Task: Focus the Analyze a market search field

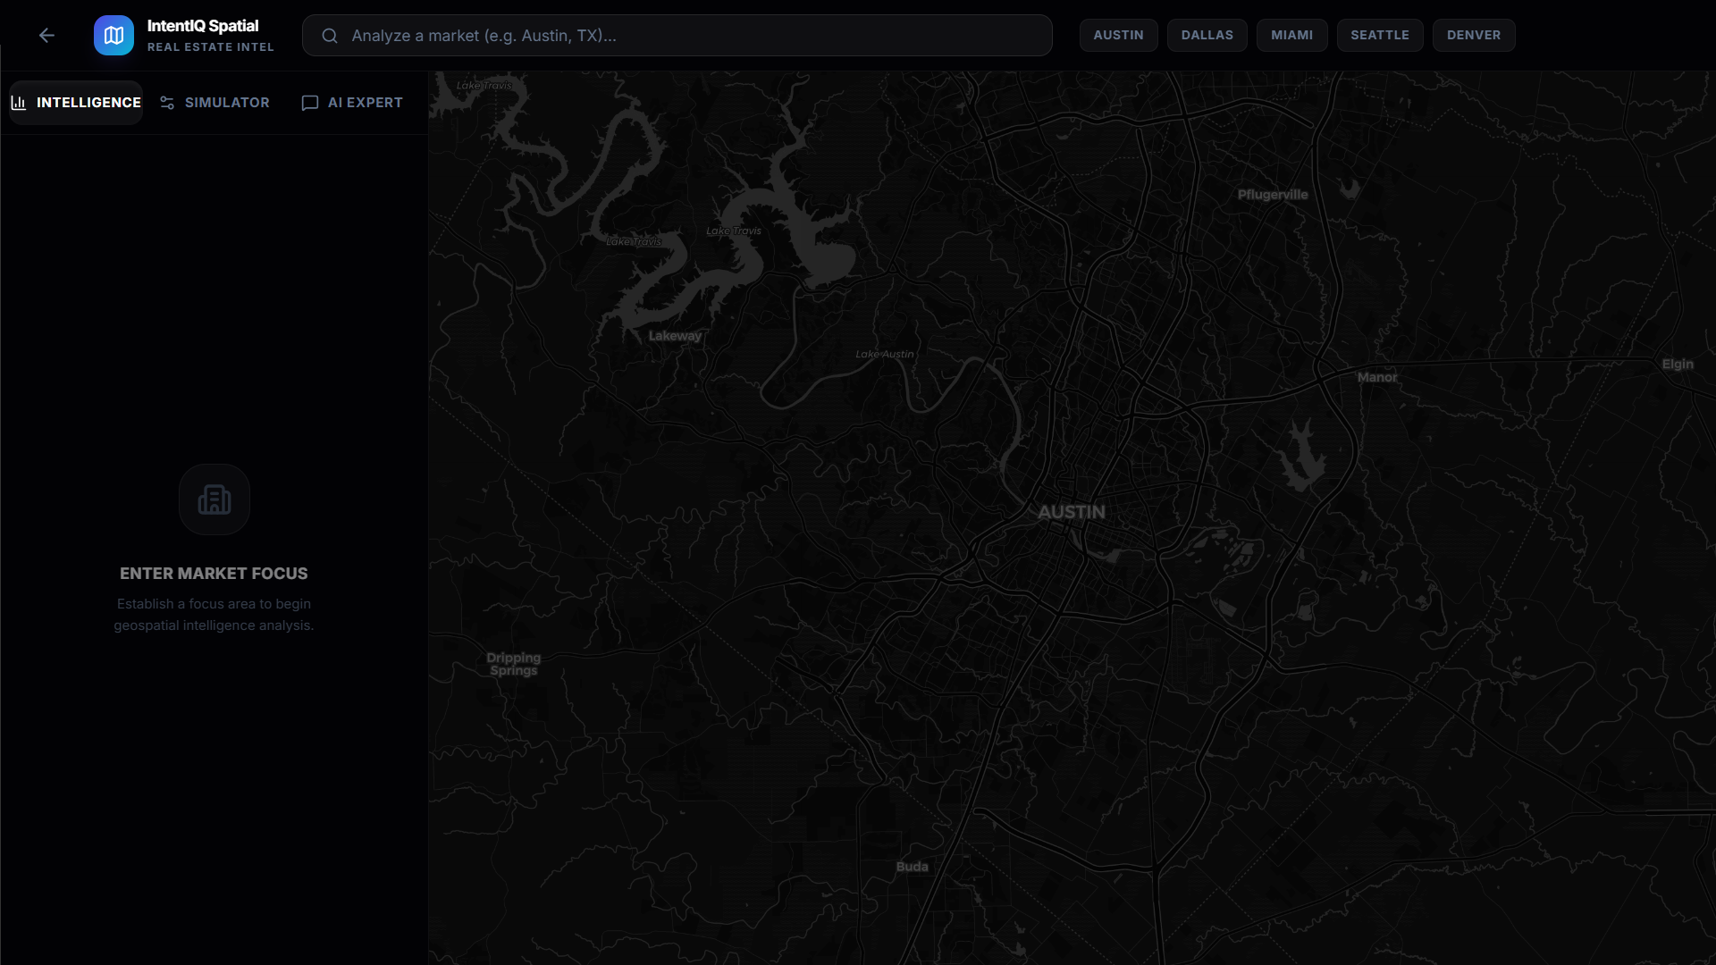Action: click(x=688, y=36)
